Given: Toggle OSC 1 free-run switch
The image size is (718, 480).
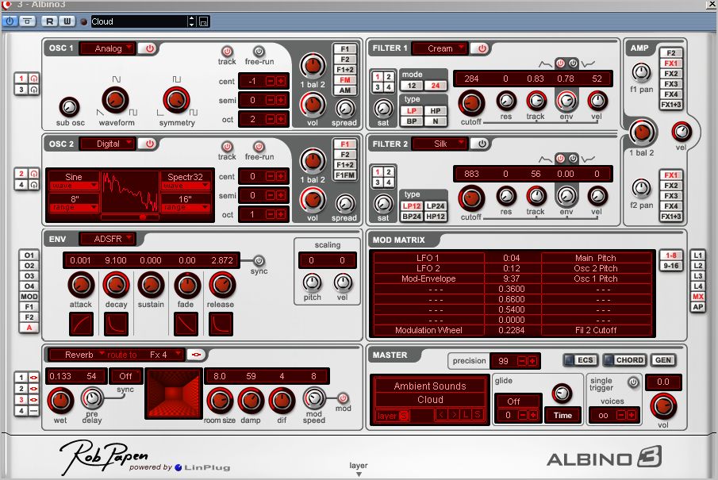Looking at the screenshot, I should [259, 52].
